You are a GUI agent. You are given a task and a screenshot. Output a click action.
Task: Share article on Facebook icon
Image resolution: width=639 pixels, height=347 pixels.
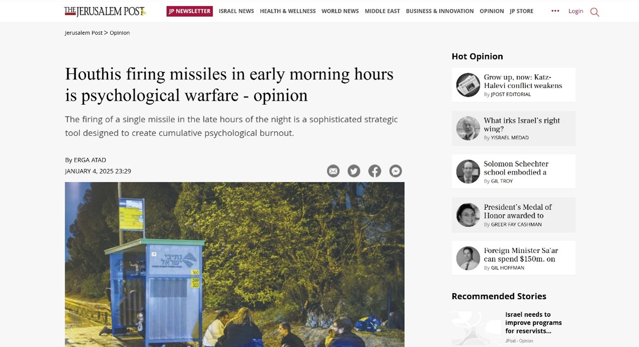[375, 171]
